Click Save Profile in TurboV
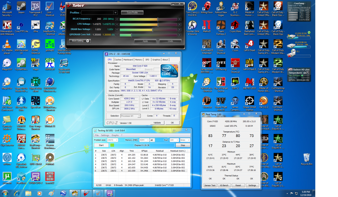The image size is (338, 197). tap(132, 13)
